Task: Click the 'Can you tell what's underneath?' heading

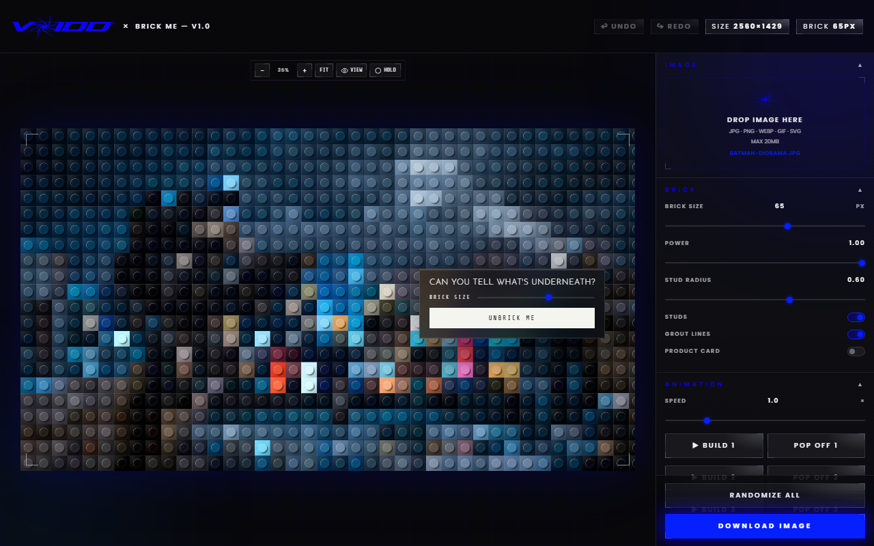Action: click(x=512, y=282)
